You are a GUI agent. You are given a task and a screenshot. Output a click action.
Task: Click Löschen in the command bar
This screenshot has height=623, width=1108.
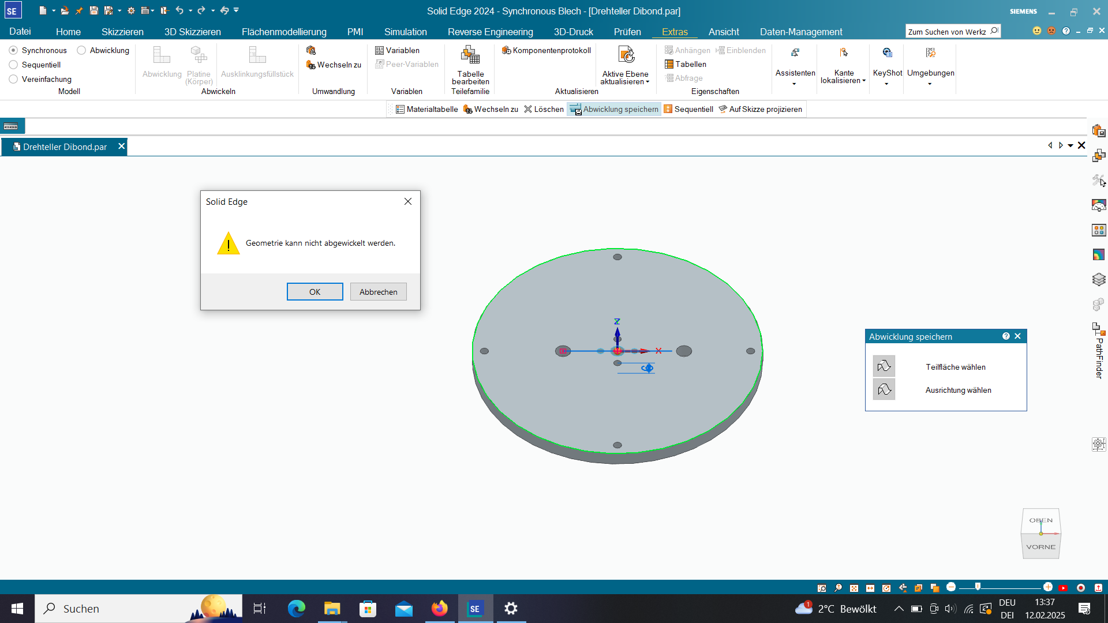pos(544,109)
